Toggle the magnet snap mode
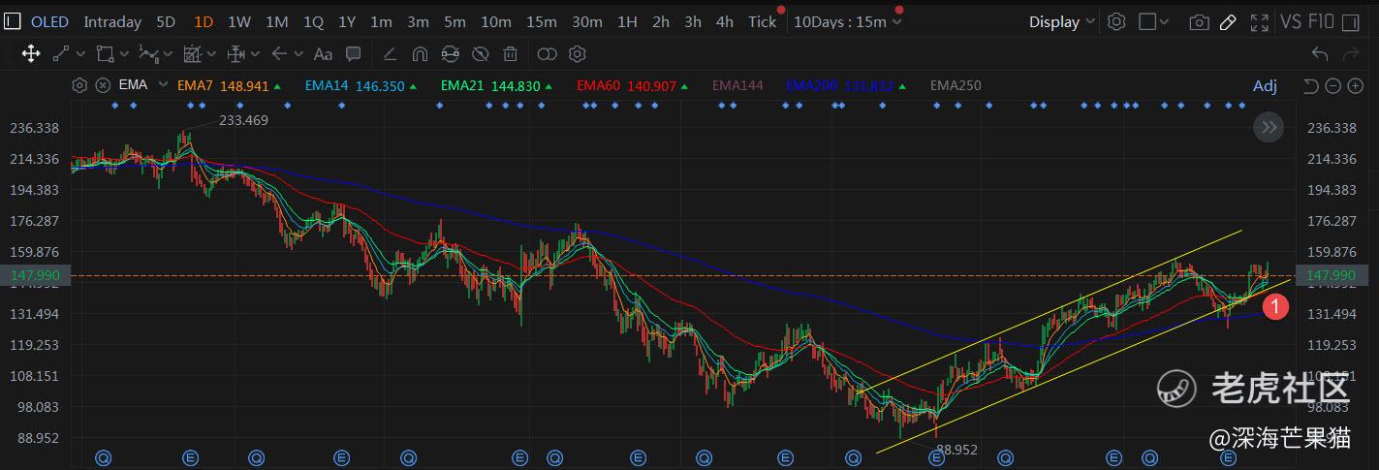This screenshot has width=1379, height=470. click(x=420, y=54)
